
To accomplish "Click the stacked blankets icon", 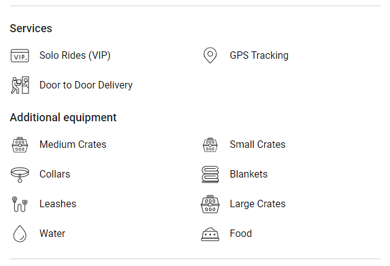I will click(x=210, y=174).
